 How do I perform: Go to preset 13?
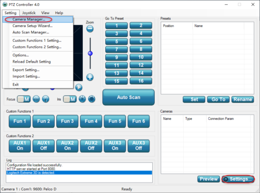tap(117, 73)
